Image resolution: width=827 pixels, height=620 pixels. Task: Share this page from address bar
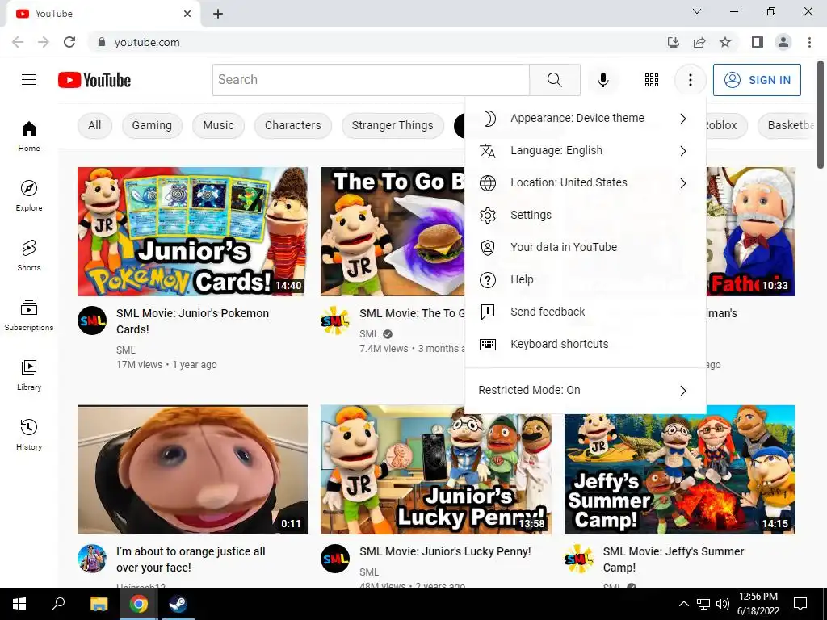pyautogui.click(x=699, y=42)
